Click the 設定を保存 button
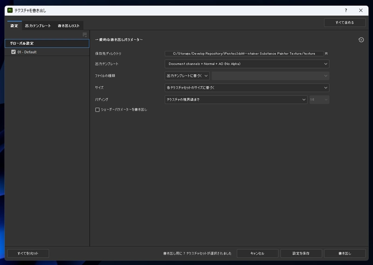 (x=301, y=253)
